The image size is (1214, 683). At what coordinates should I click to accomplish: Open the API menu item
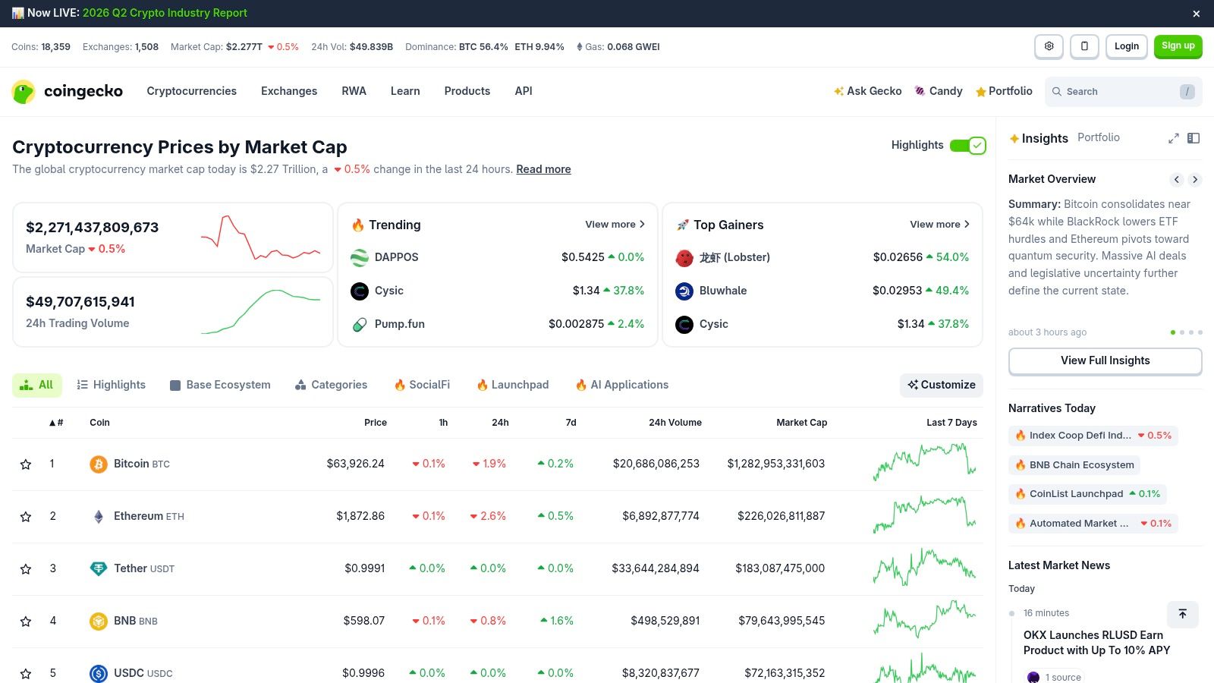(x=524, y=91)
